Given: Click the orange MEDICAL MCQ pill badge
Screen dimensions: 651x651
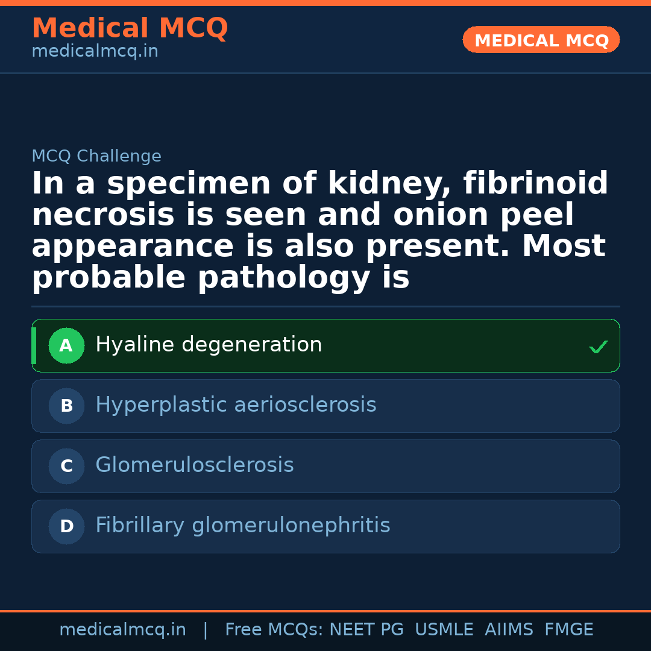Looking at the screenshot, I should click(541, 40).
